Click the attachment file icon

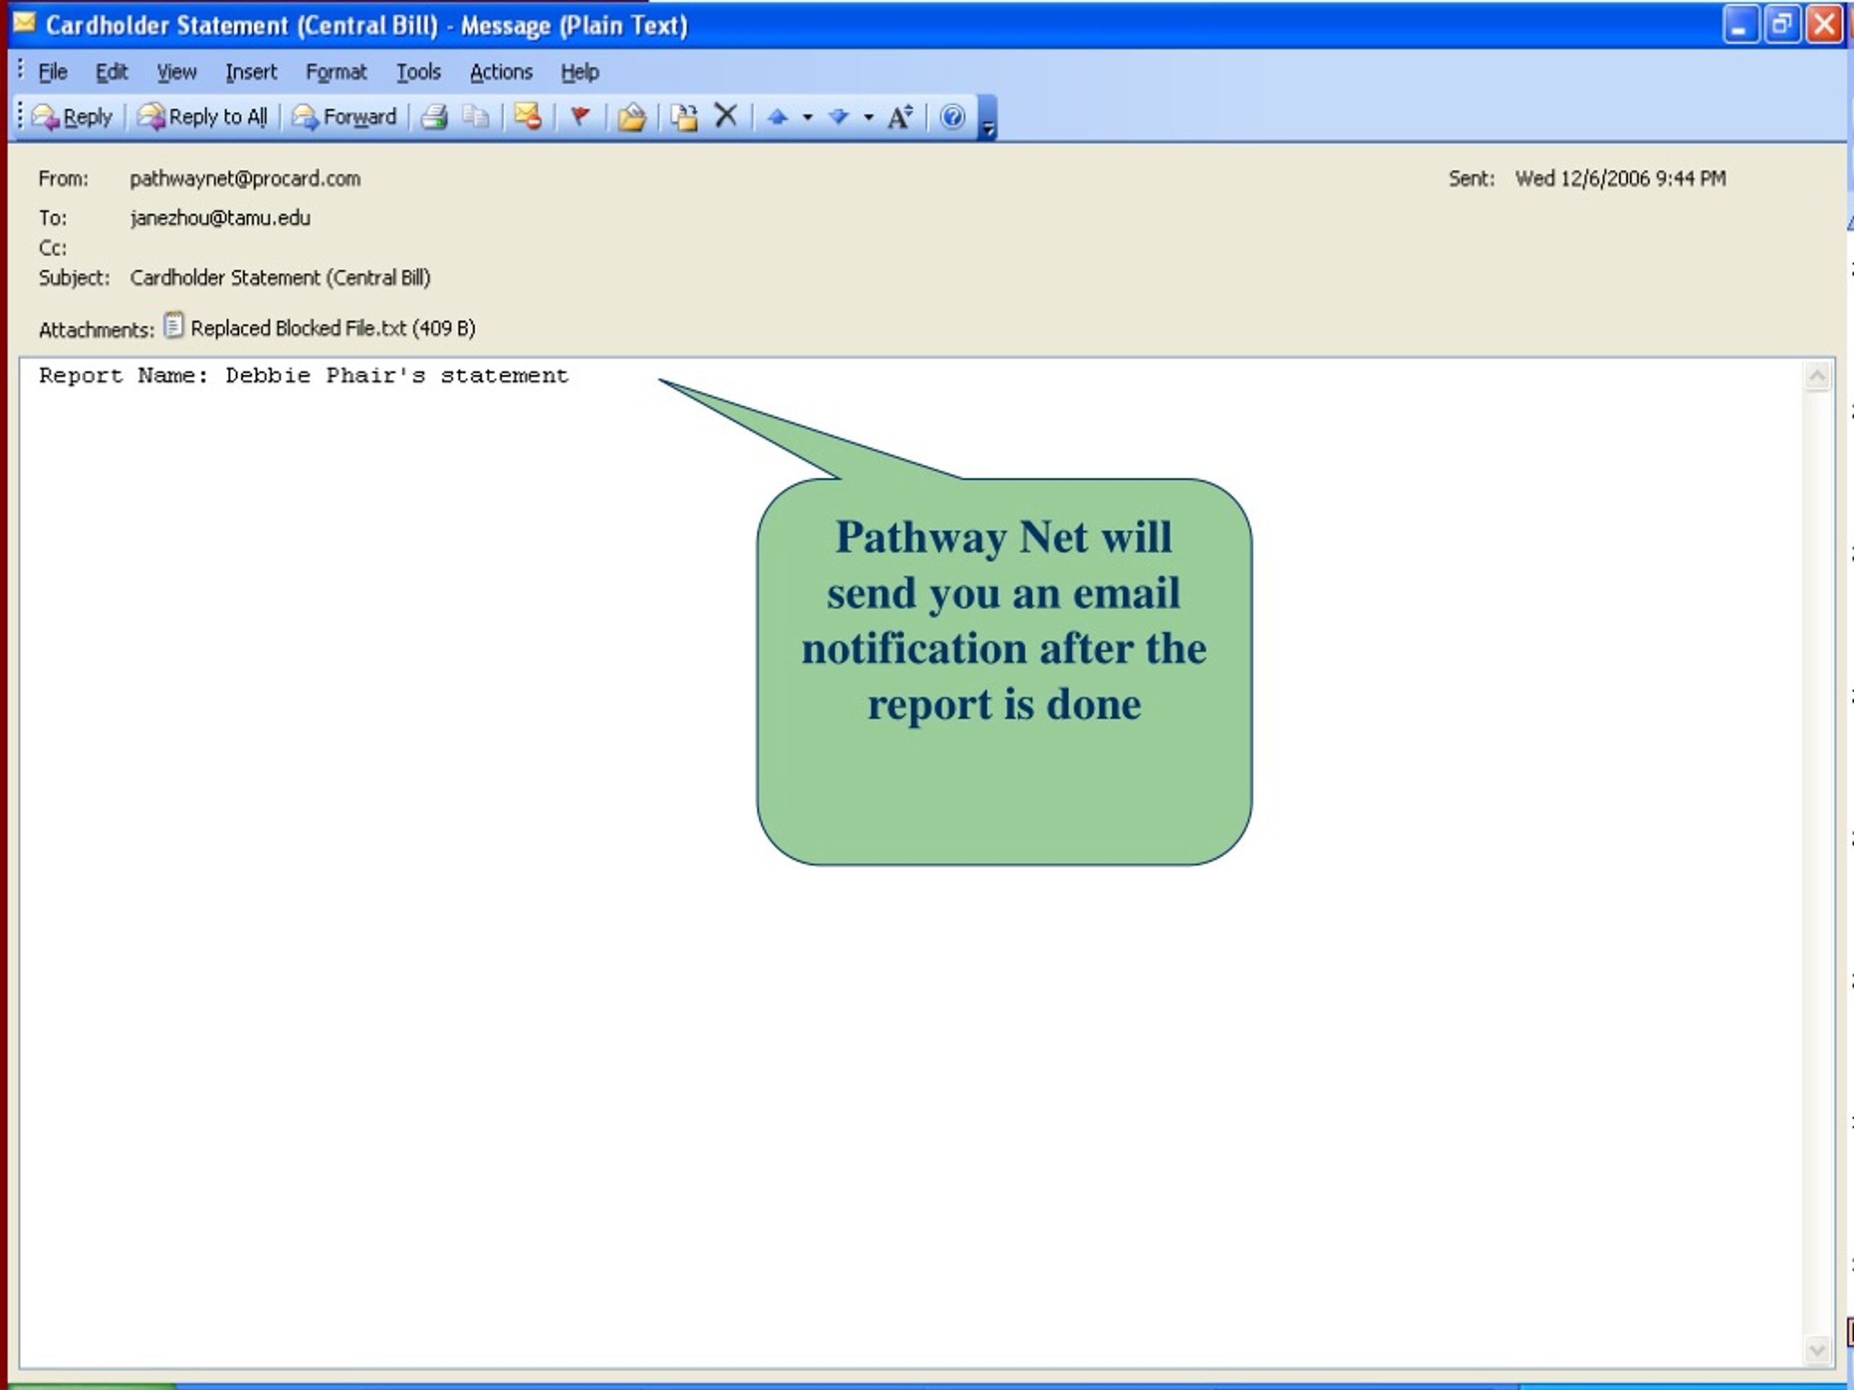(174, 325)
